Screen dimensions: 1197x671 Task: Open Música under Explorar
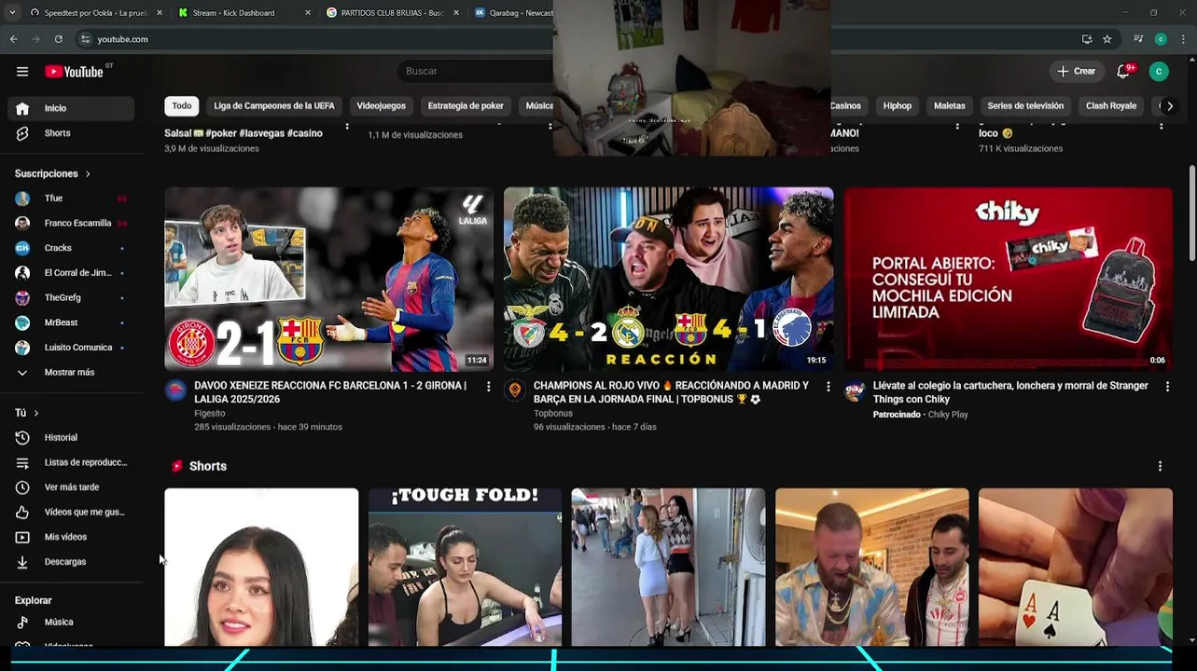click(x=71, y=622)
